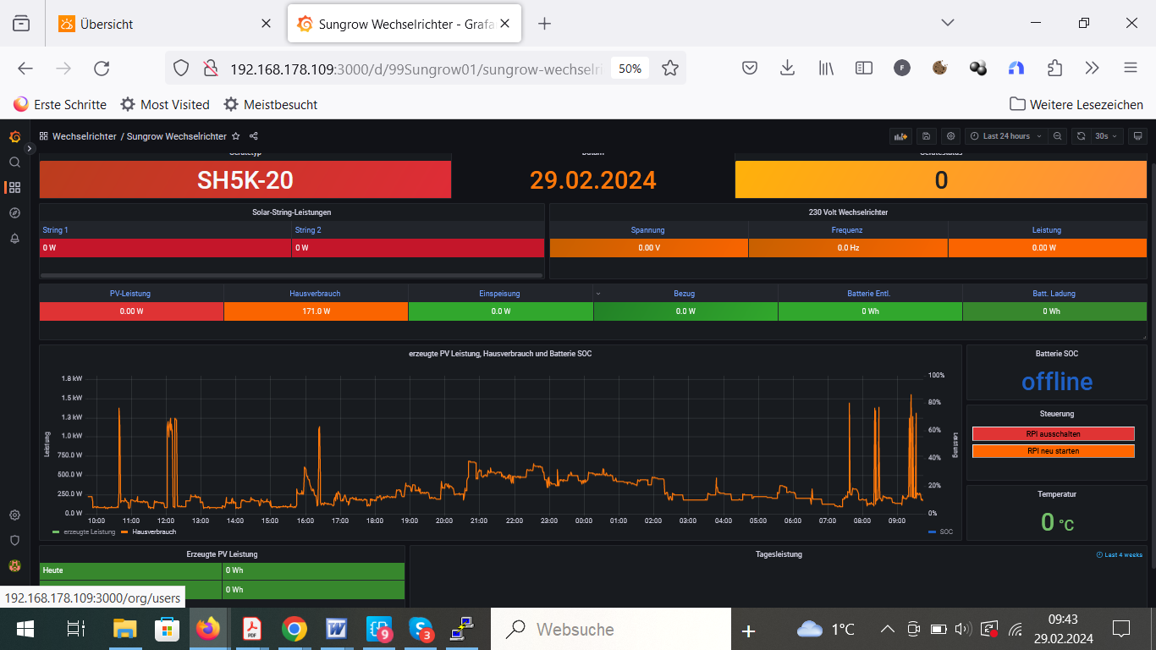Star the Sungrow Wechselrichter dashboard
The height and width of the screenshot is (650, 1156).
pyautogui.click(x=236, y=136)
